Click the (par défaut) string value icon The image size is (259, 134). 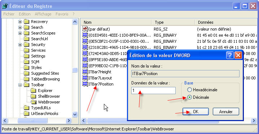85,29
